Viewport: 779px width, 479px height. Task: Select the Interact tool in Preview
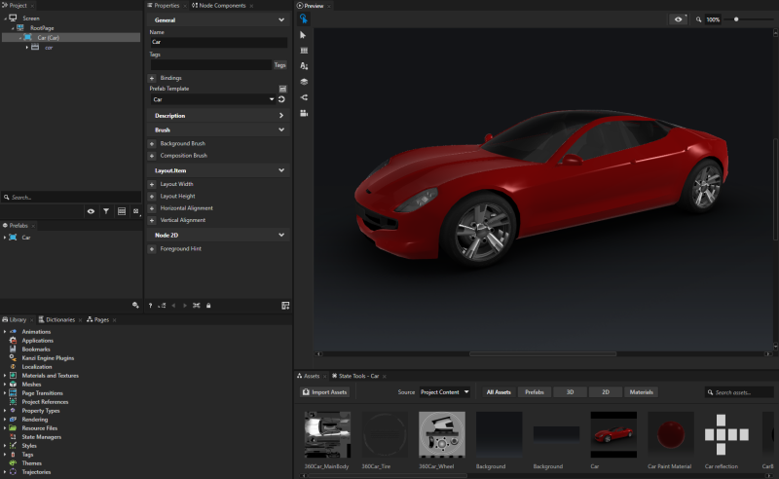click(x=304, y=18)
